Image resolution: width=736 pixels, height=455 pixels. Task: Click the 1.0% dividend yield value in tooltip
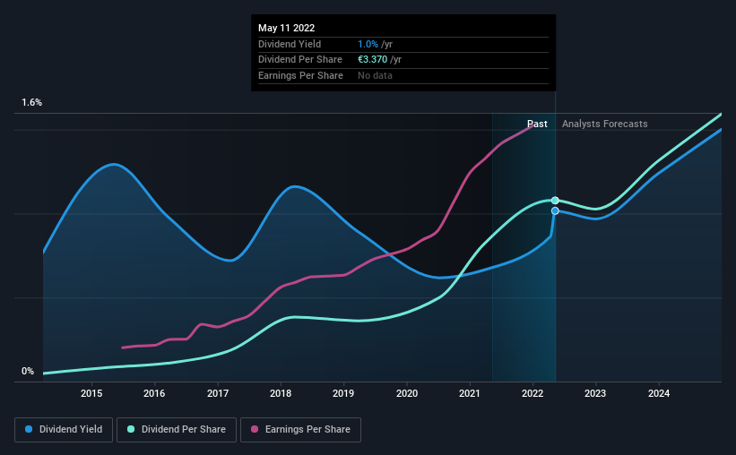pos(368,44)
